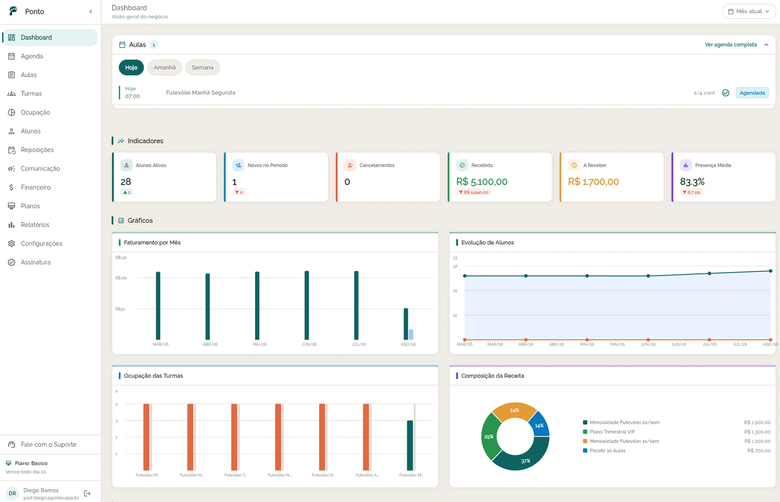Viewport: 780px width, 502px height.
Task: Click Plano Trimestral VIP legend swatch
Action: [x=585, y=432]
